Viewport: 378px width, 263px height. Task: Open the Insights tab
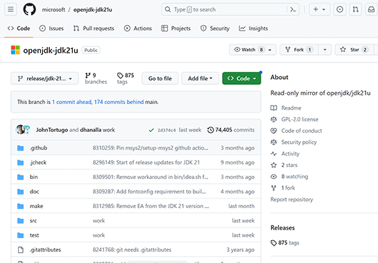pyautogui.click(x=253, y=28)
